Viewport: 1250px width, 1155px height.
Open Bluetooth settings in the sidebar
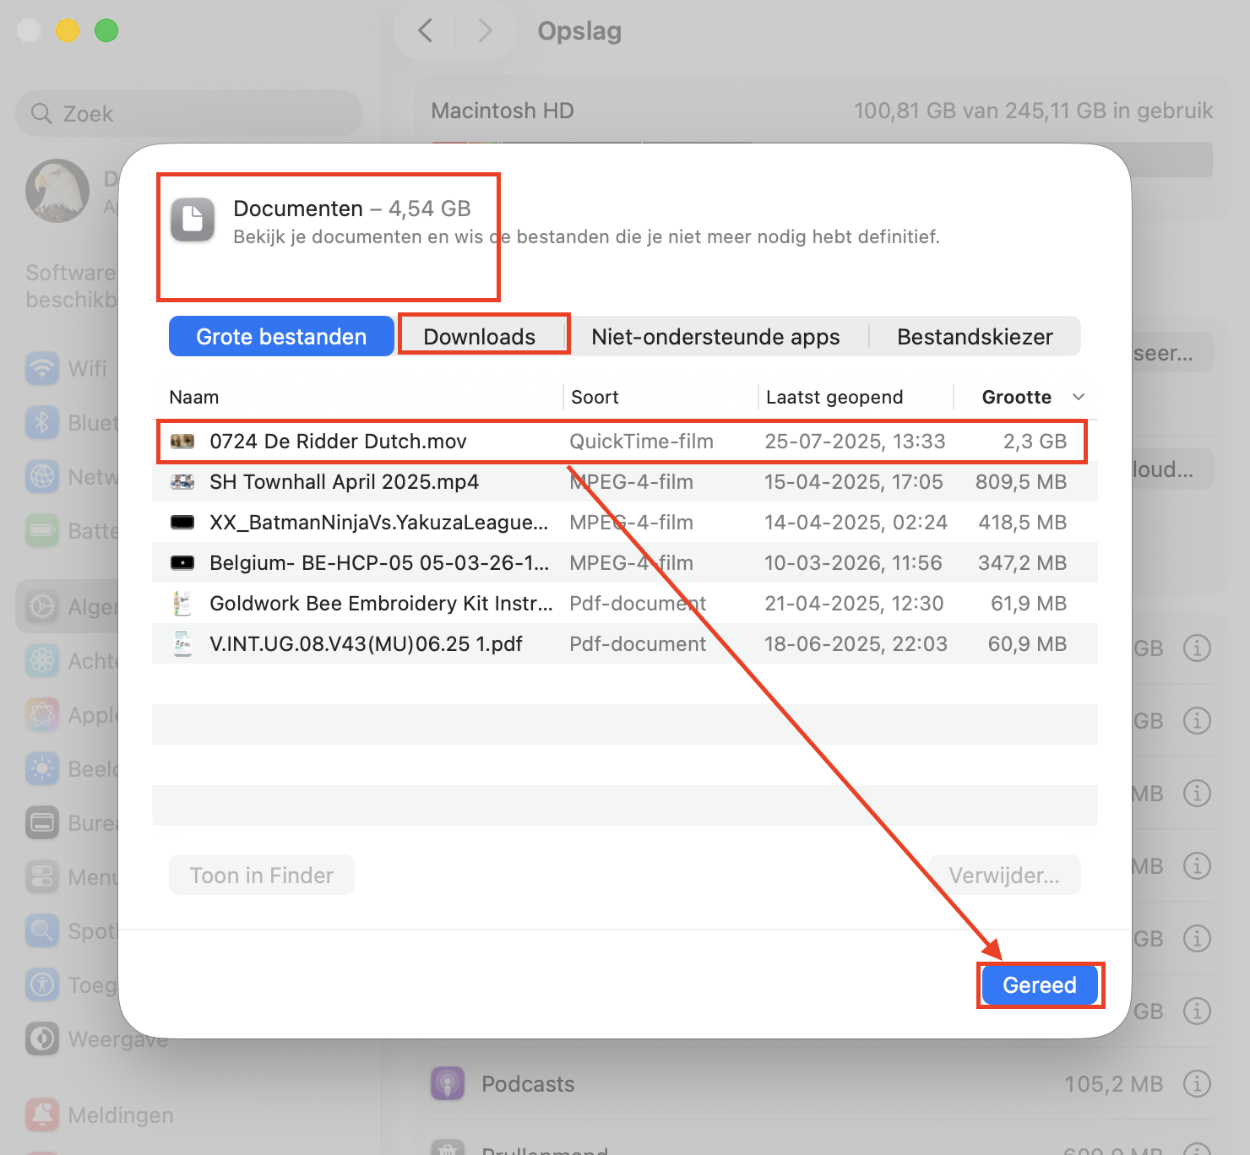(x=42, y=422)
